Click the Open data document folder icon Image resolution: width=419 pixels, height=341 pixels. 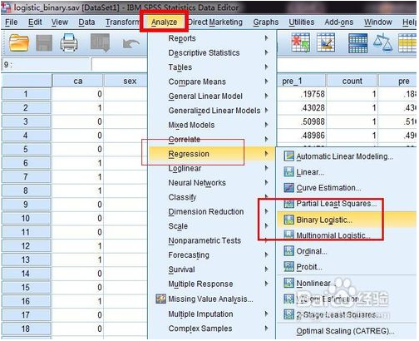(19, 42)
